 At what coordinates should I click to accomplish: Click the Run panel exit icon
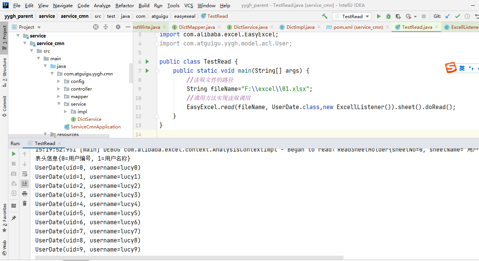pos(14,193)
